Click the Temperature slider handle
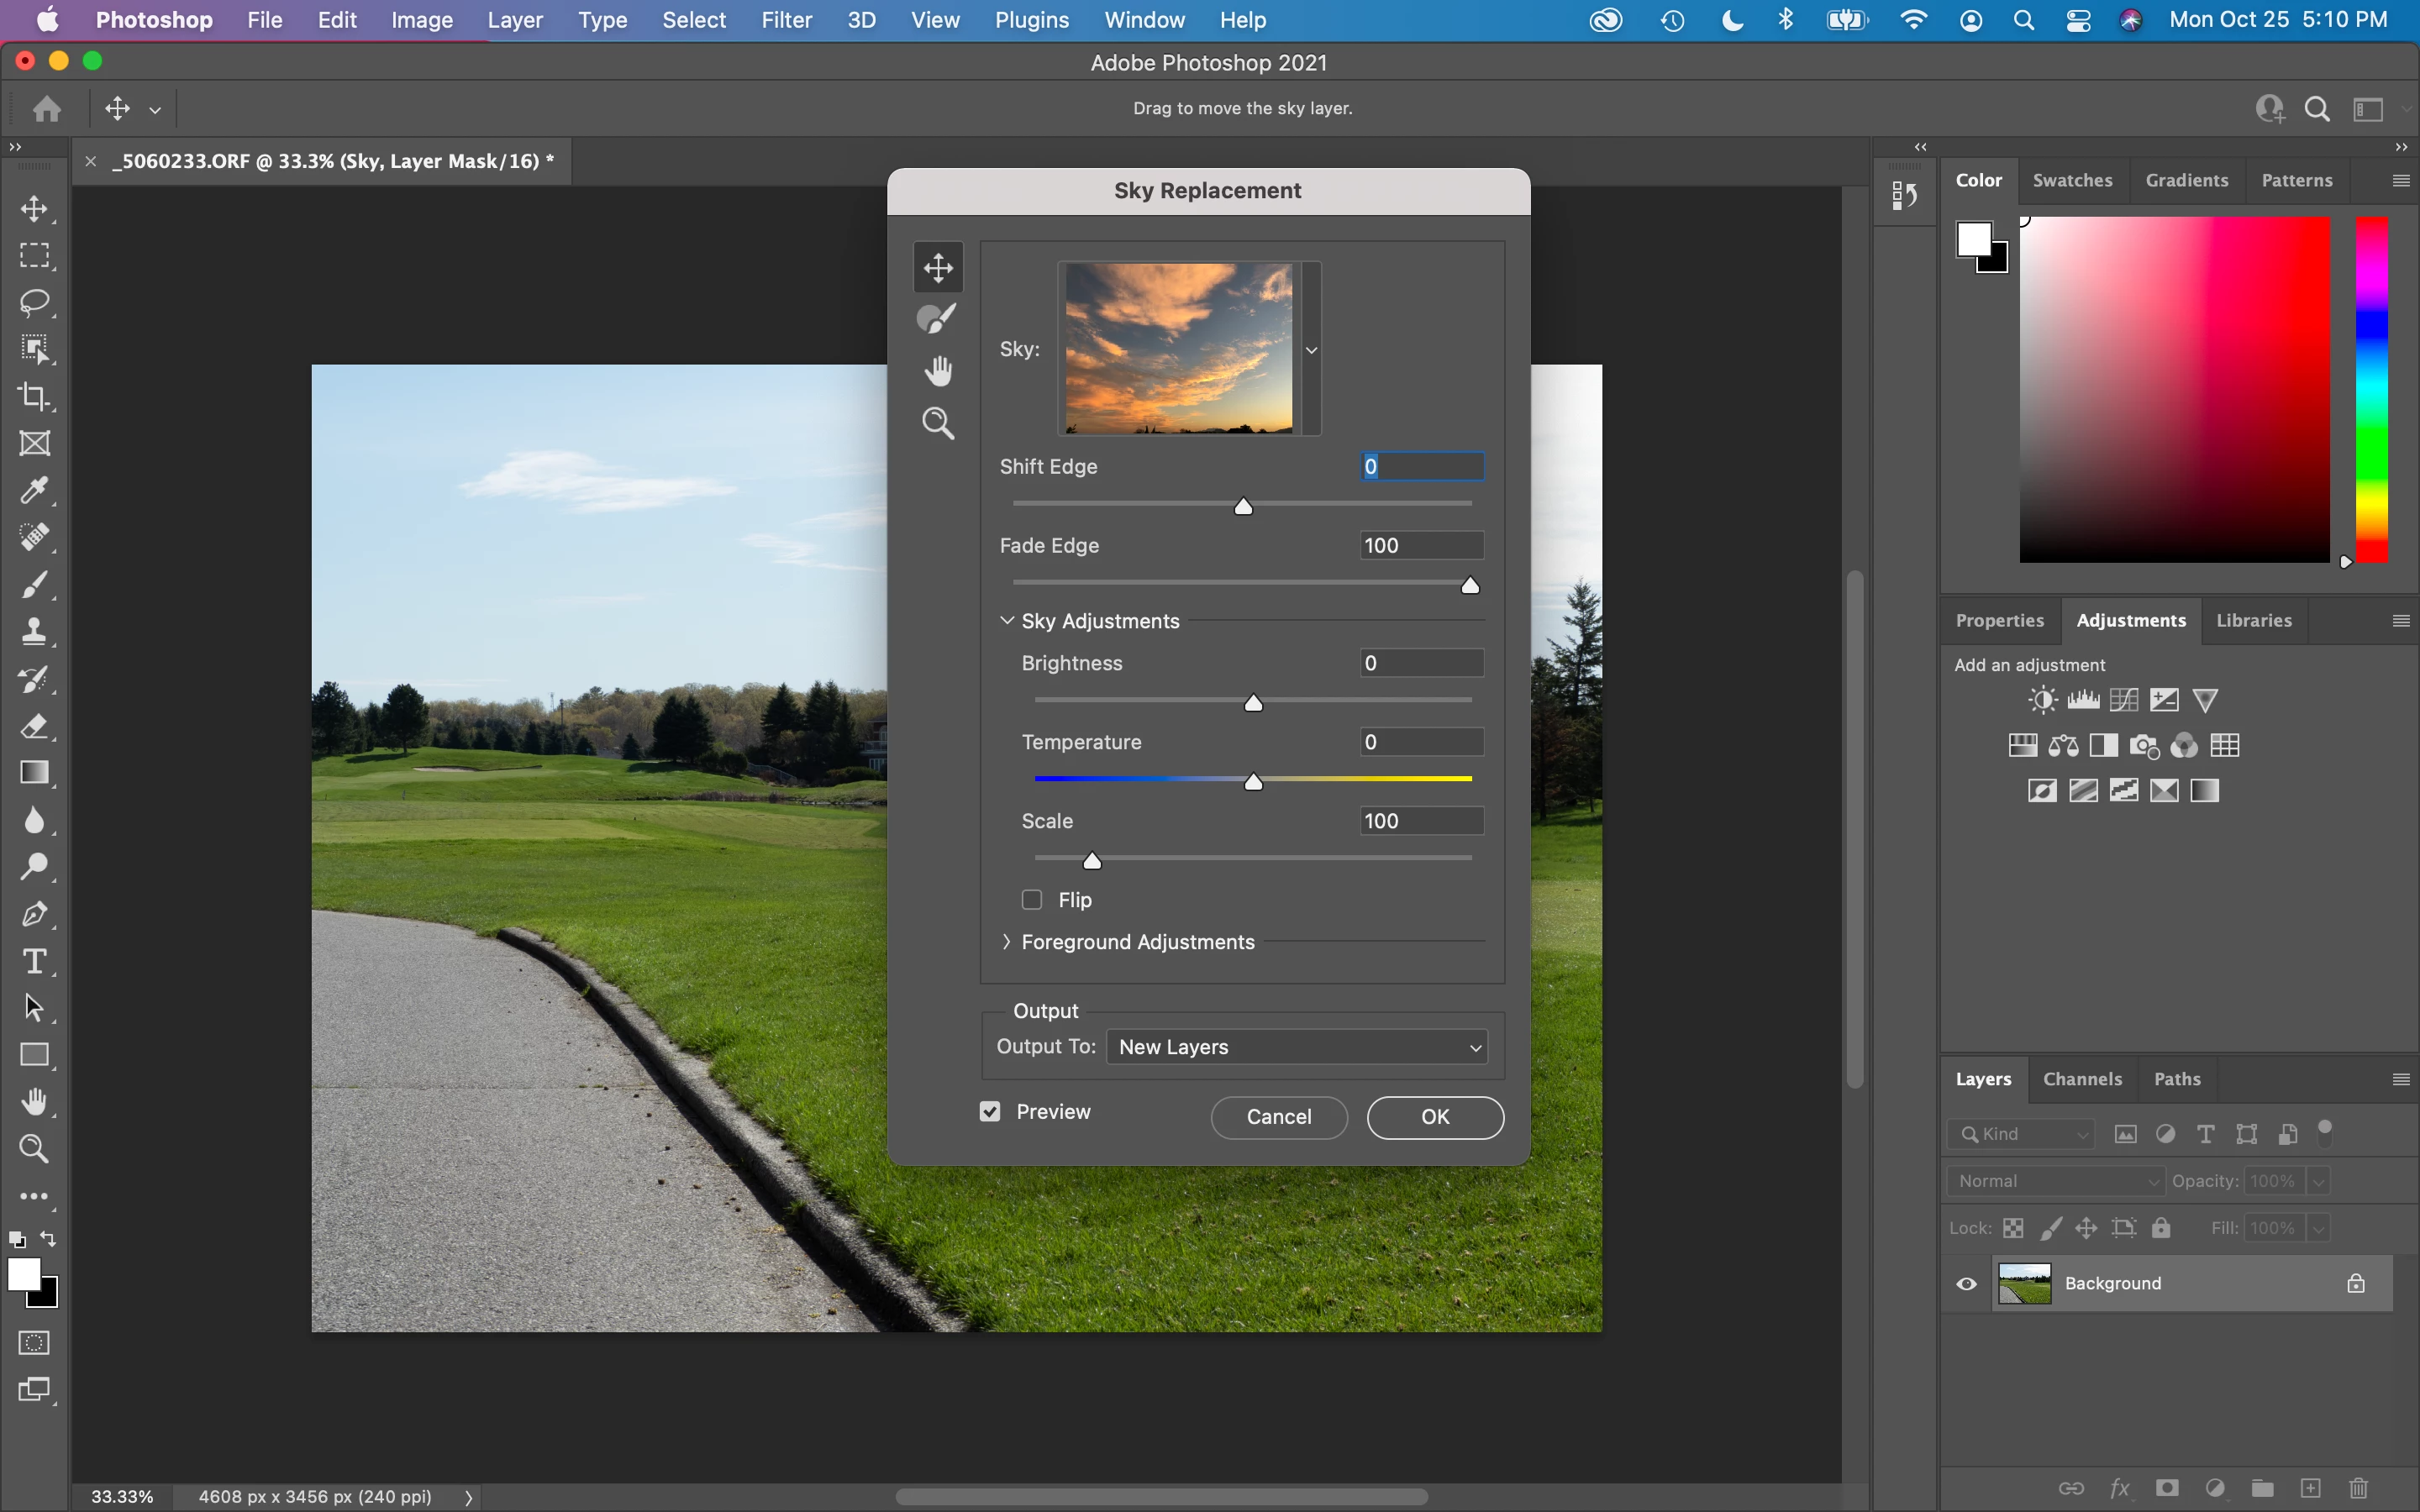Image resolution: width=2420 pixels, height=1512 pixels. [1253, 782]
